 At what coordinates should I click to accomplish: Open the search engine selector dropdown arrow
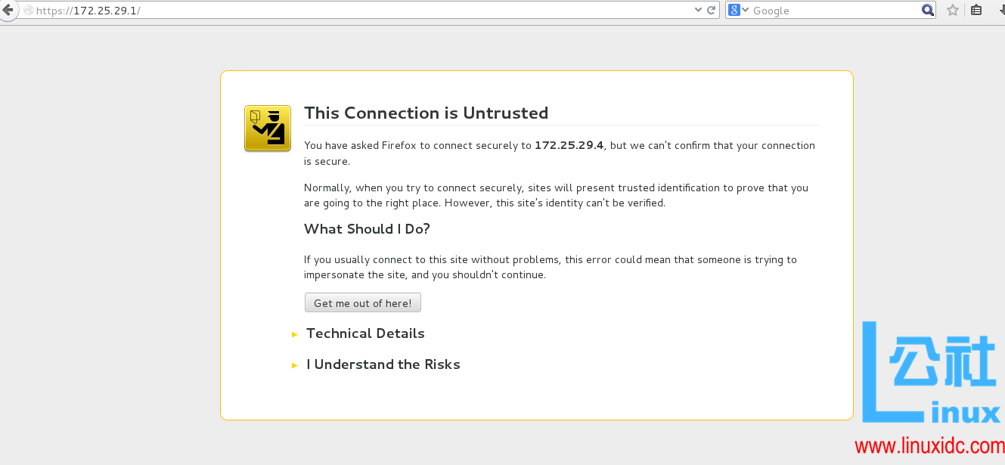click(x=745, y=11)
